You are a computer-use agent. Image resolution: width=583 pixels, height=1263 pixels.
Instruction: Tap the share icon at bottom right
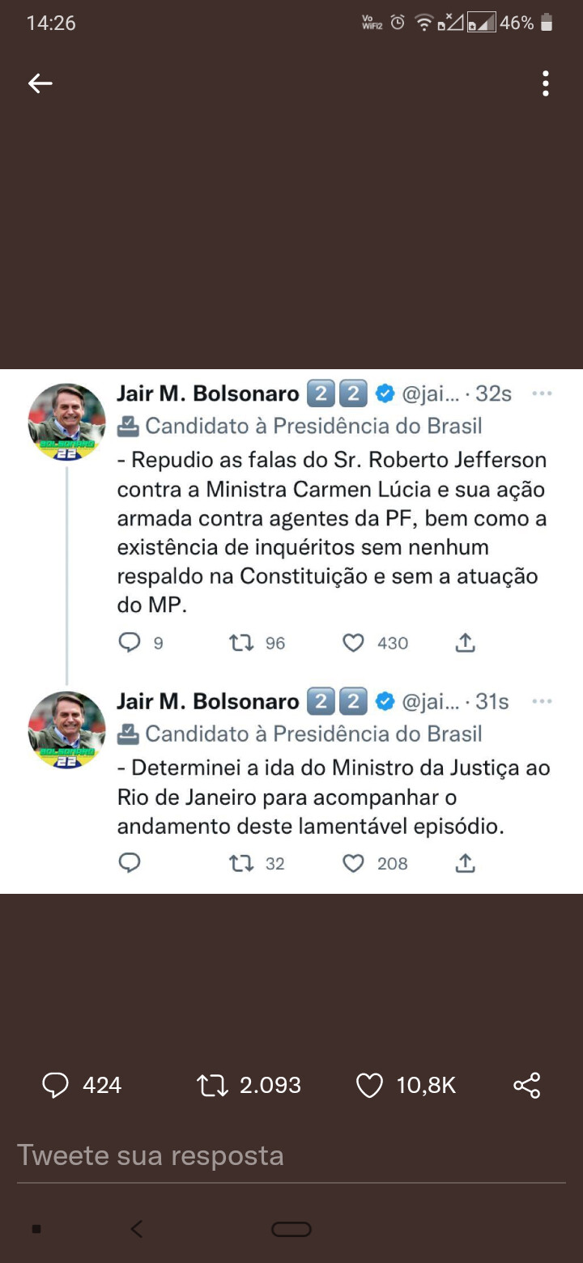tap(527, 1086)
